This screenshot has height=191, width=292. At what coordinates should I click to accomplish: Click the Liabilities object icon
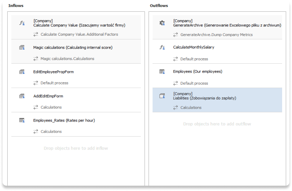[x=162, y=96]
